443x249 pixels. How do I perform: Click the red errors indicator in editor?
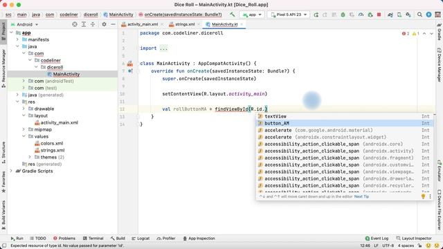click(406, 34)
